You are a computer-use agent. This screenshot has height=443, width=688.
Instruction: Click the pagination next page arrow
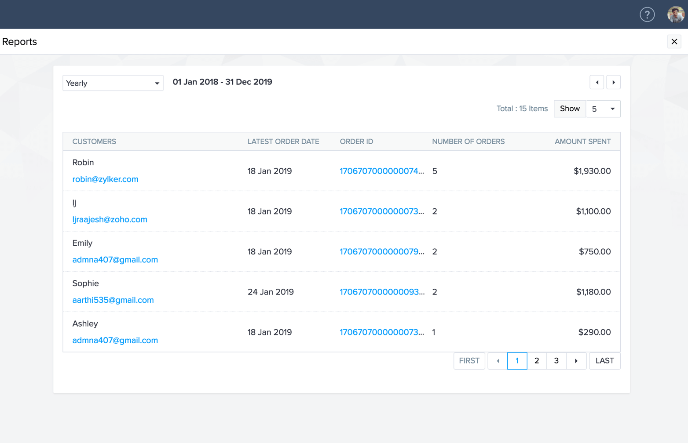click(576, 361)
